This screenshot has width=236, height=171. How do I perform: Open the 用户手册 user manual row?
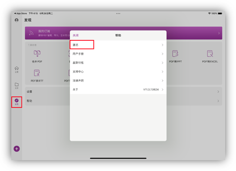[x=118, y=54]
